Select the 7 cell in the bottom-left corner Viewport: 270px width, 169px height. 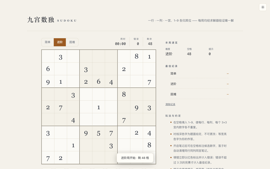[x=48, y=158]
